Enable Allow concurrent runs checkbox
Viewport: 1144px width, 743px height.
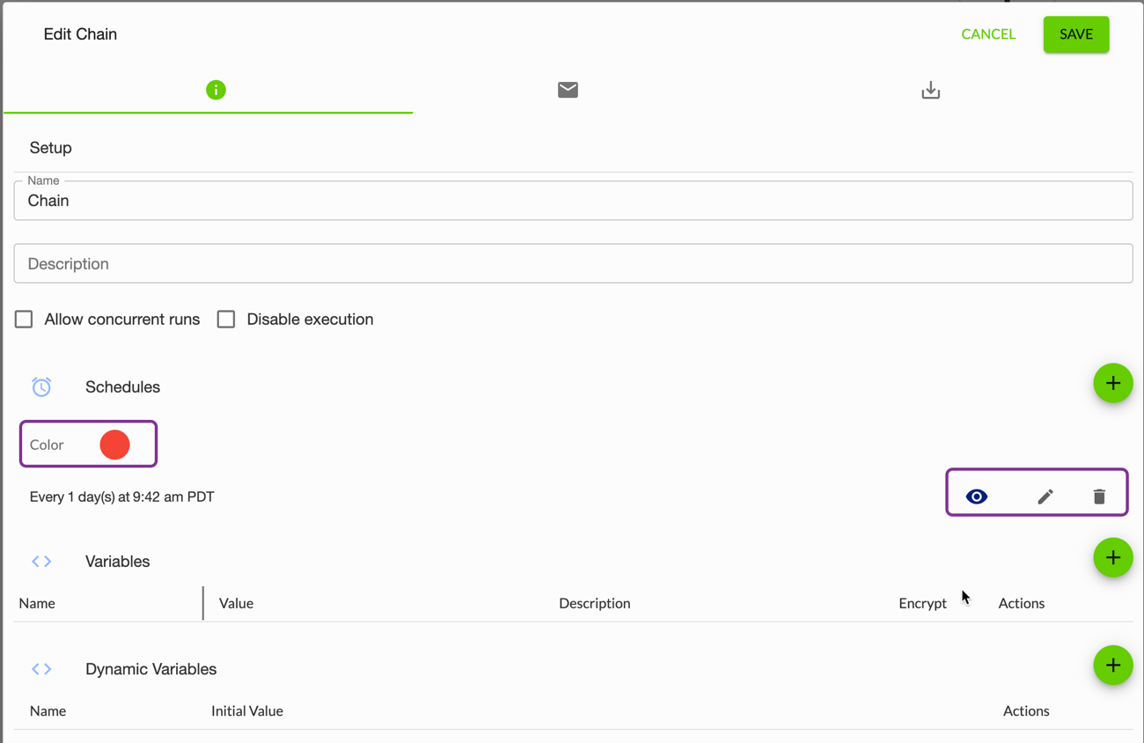pos(24,319)
